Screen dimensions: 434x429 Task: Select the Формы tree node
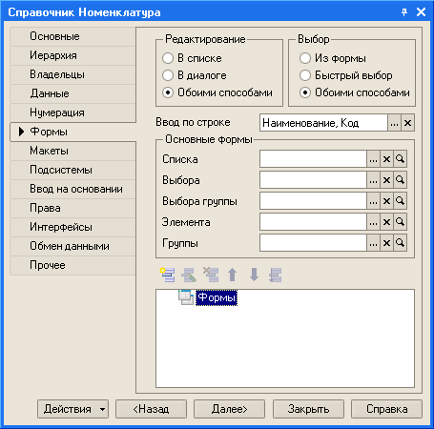click(217, 297)
